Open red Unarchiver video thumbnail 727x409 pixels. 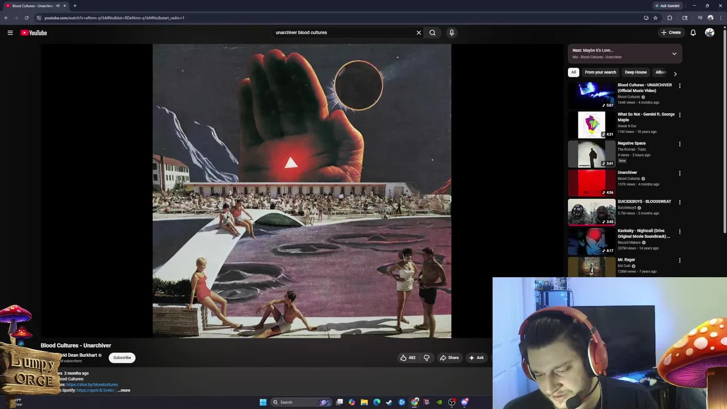tap(591, 182)
